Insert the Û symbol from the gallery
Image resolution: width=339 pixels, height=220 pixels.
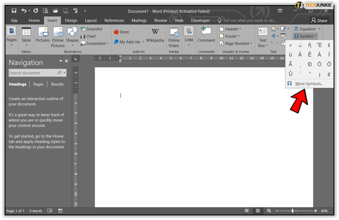(x=291, y=74)
